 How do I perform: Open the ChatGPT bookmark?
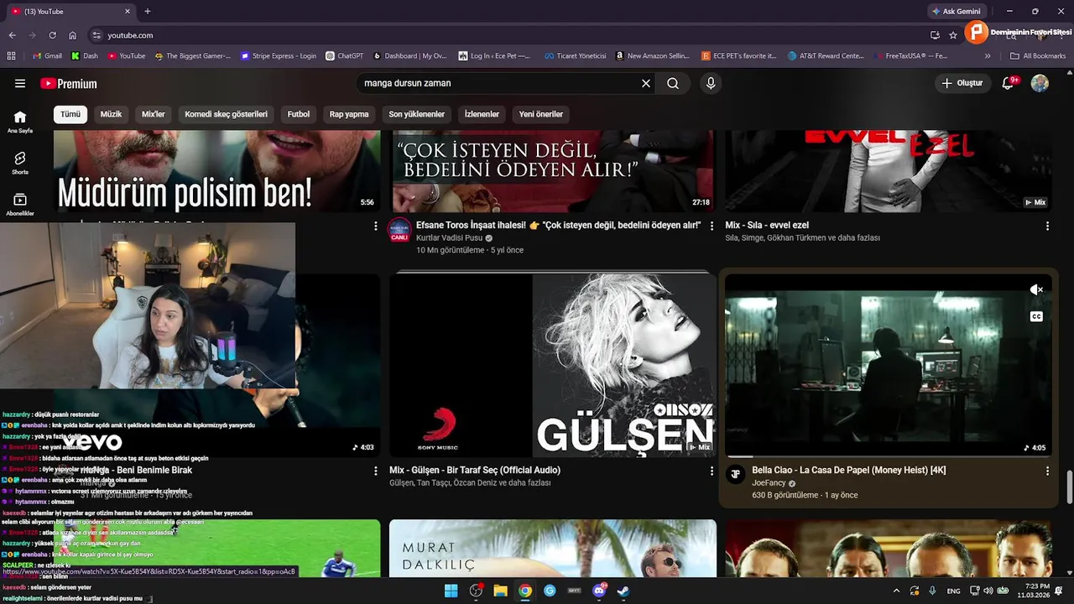coord(344,56)
